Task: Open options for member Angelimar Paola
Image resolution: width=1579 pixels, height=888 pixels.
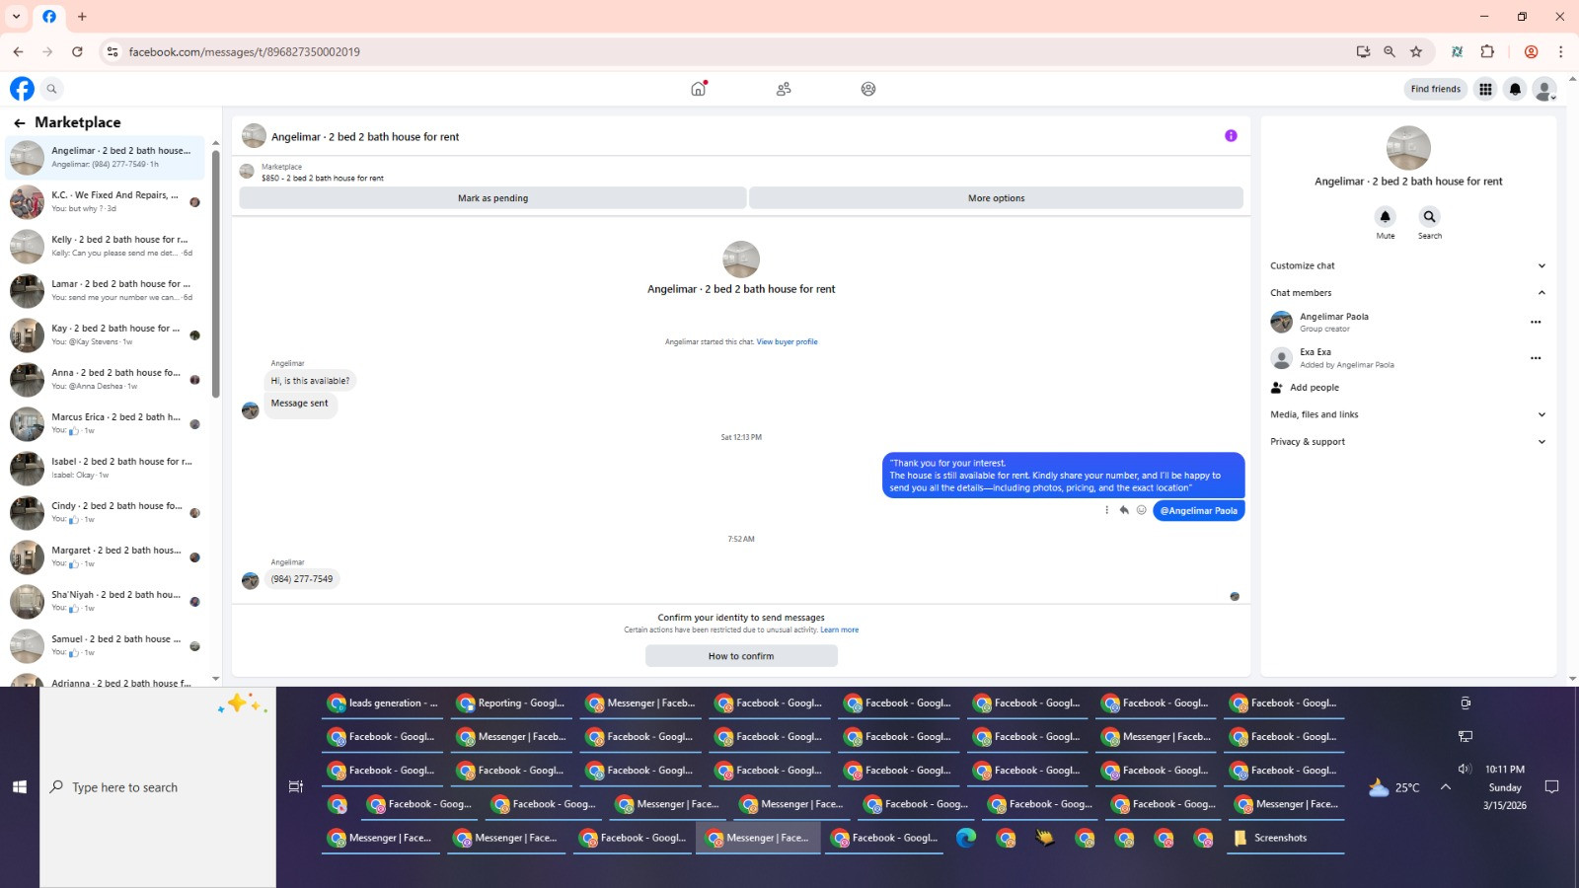Action: click(1536, 322)
